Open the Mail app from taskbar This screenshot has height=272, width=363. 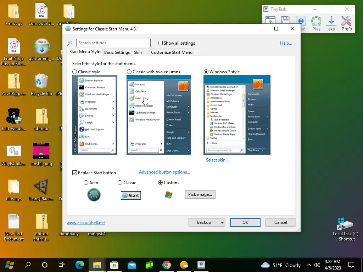click(132, 265)
